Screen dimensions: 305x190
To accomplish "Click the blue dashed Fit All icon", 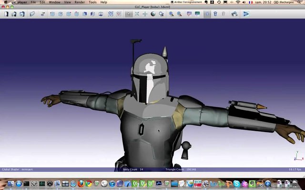I will 111,14.
